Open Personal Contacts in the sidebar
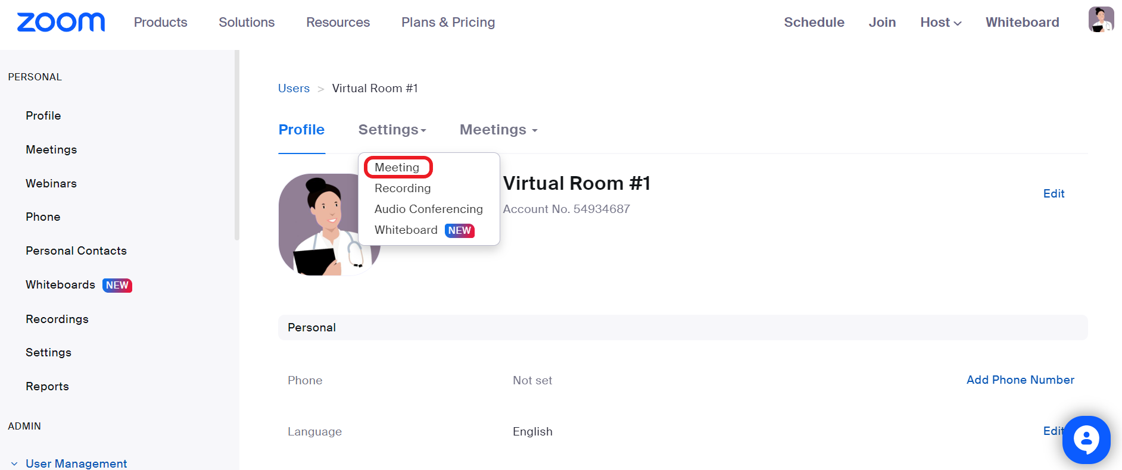The width and height of the screenshot is (1122, 470). pyautogui.click(x=76, y=251)
